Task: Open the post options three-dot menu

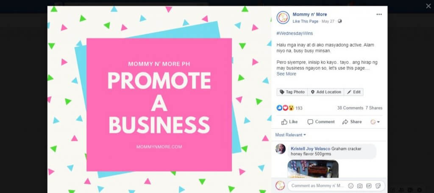Action: click(379, 15)
